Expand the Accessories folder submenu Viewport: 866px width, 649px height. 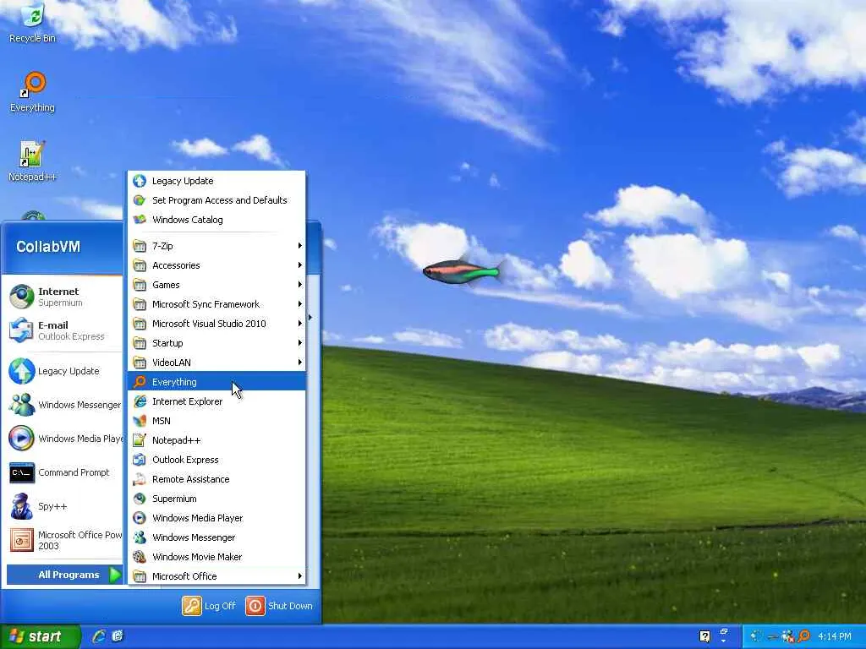(216, 265)
